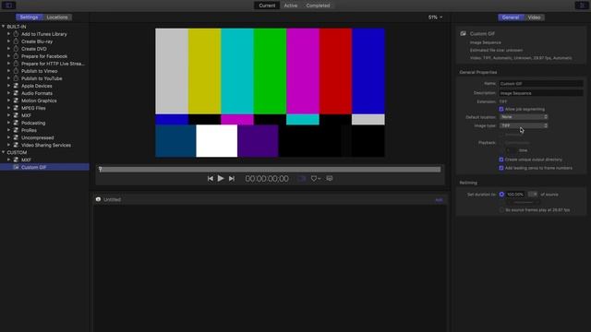The height and width of the screenshot is (332, 591).
Task: Open the Video inspector tab
Action: coord(534,18)
